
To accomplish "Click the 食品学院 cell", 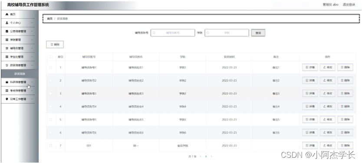I will click(x=182, y=146).
